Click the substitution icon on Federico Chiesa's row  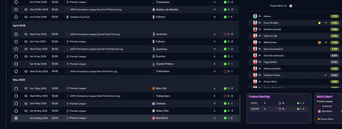[325, 75]
